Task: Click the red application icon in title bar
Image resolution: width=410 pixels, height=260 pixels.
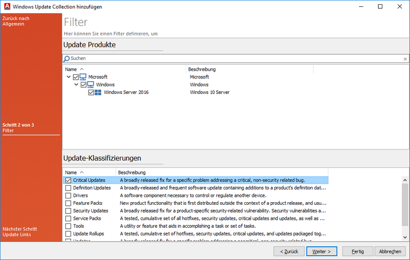Action: point(7,6)
